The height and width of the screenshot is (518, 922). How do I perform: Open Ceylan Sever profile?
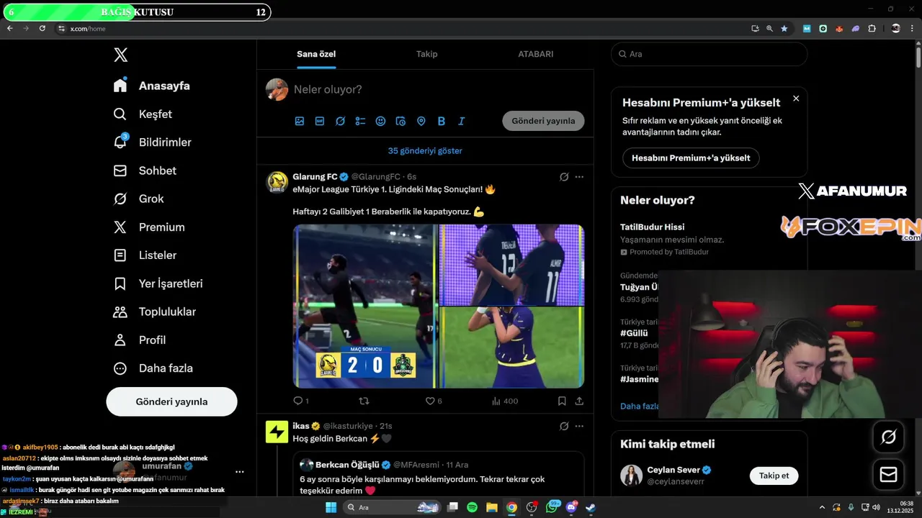[673, 470]
